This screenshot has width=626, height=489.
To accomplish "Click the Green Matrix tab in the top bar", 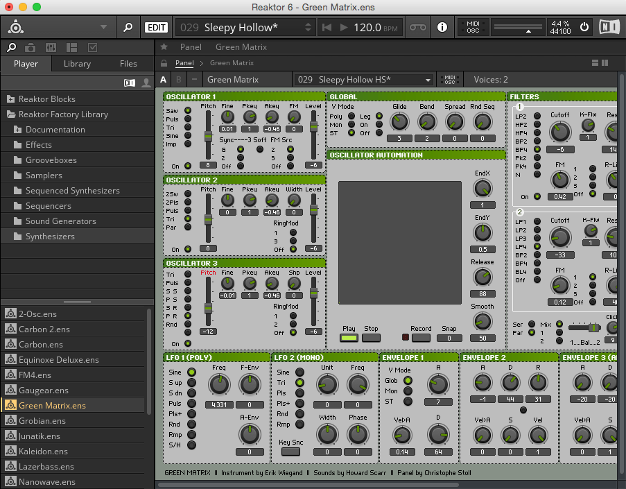I will [x=241, y=46].
